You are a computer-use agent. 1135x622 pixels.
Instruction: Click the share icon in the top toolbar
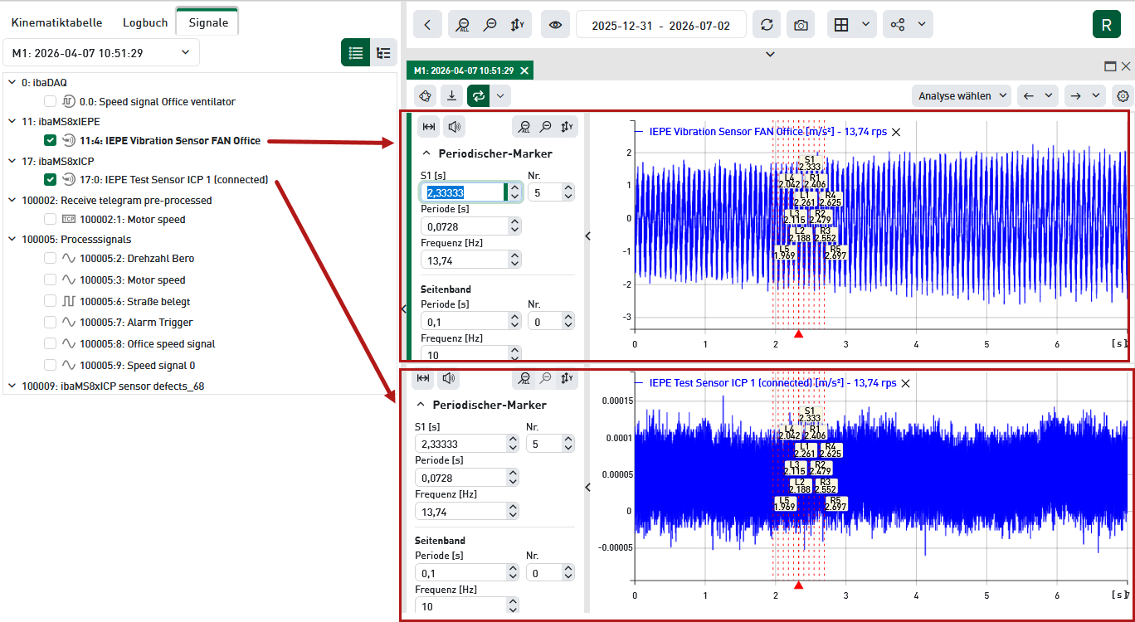pyautogui.click(x=897, y=25)
